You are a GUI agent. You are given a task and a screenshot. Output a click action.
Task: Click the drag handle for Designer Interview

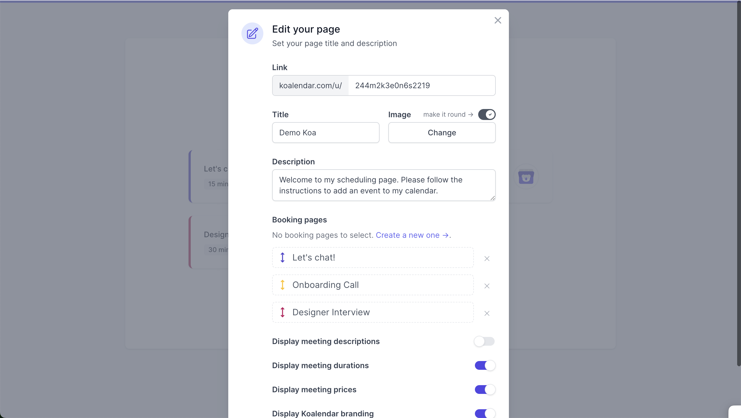click(x=283, y=312)
